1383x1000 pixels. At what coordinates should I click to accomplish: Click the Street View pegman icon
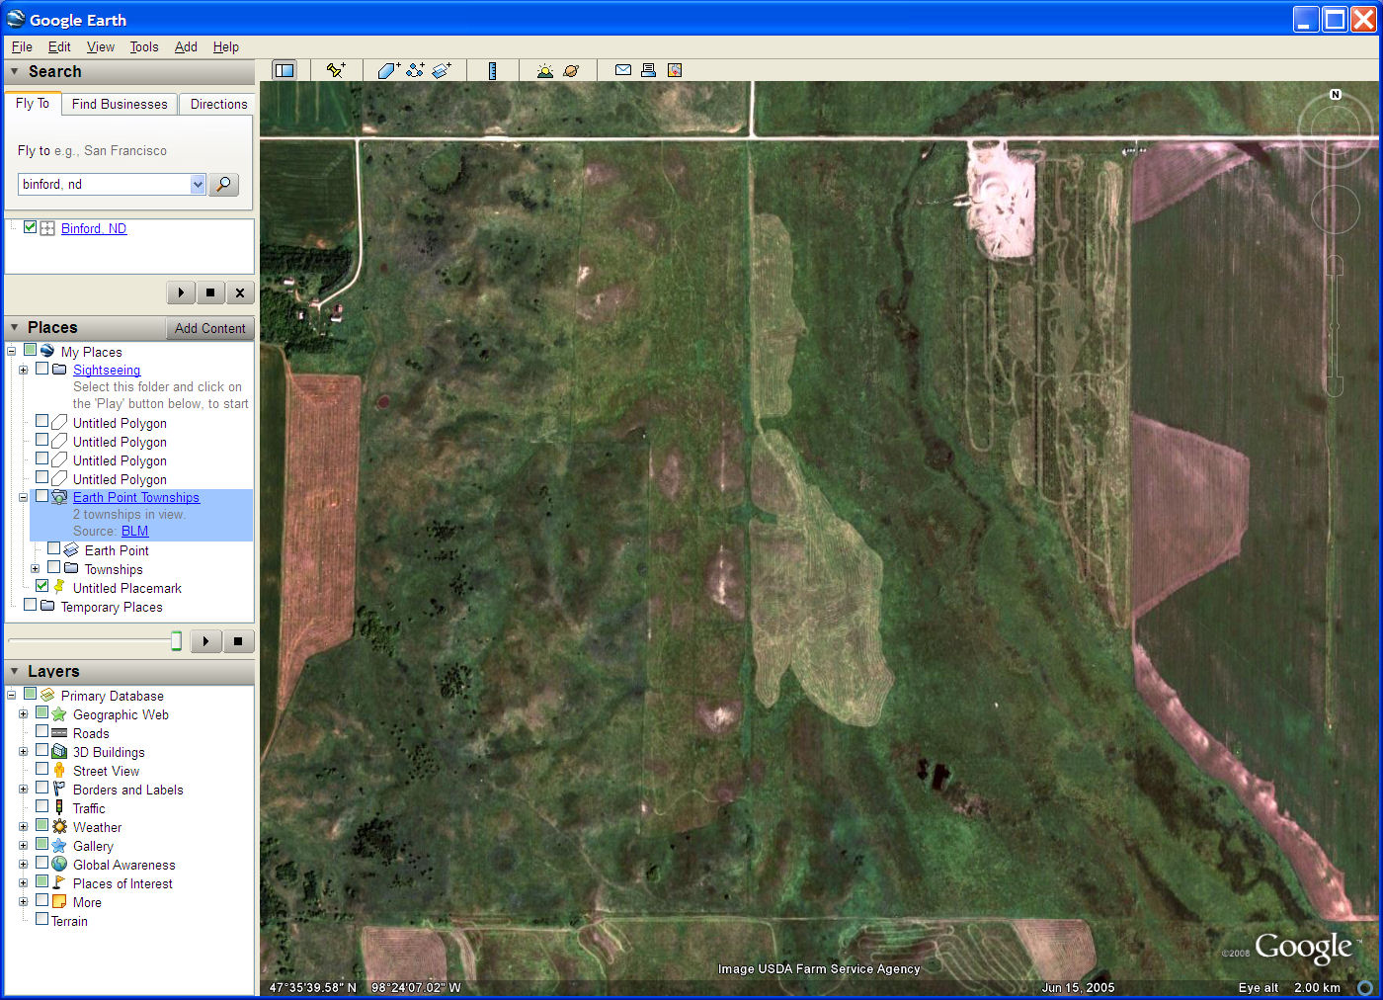tap(59, 771)
